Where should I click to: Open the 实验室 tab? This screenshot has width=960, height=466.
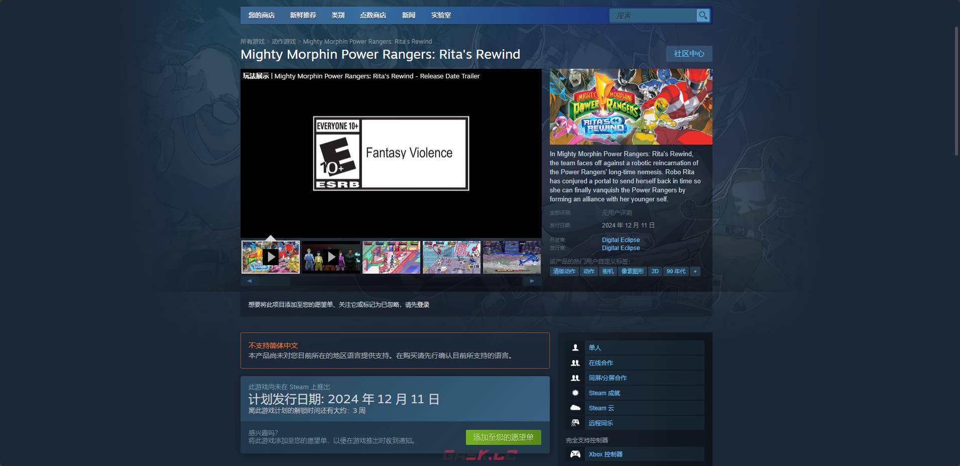[x=441, y=15]
